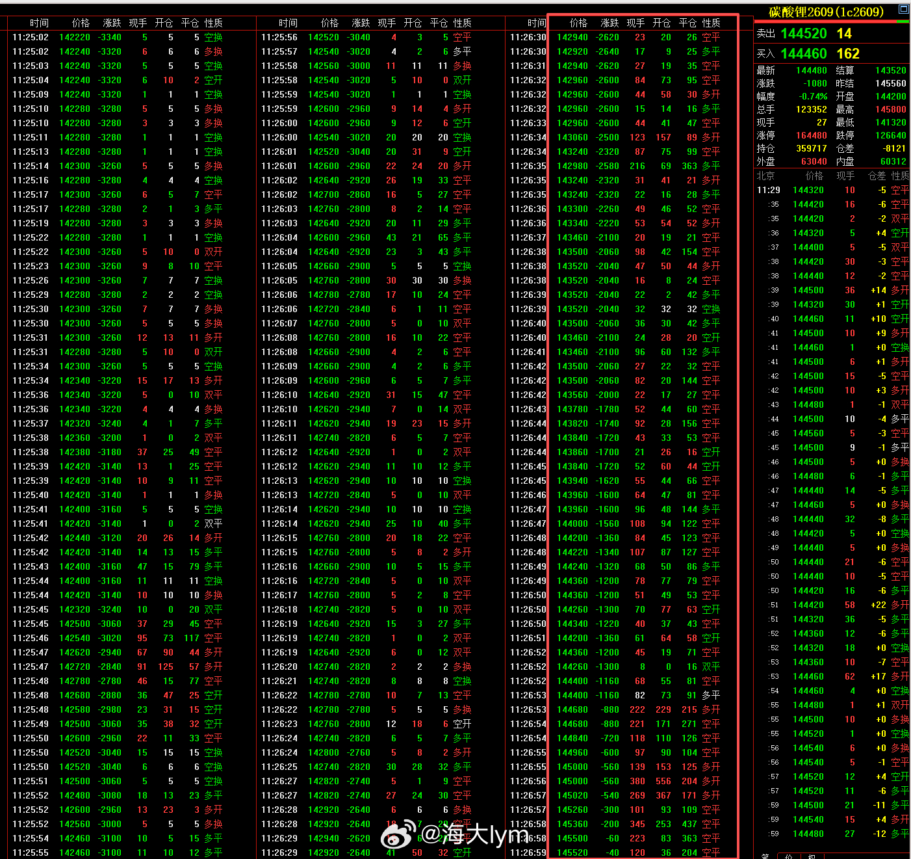
Task: Select the price 142700 in the 11:26:02 row
Action: [x=324, y=194]
